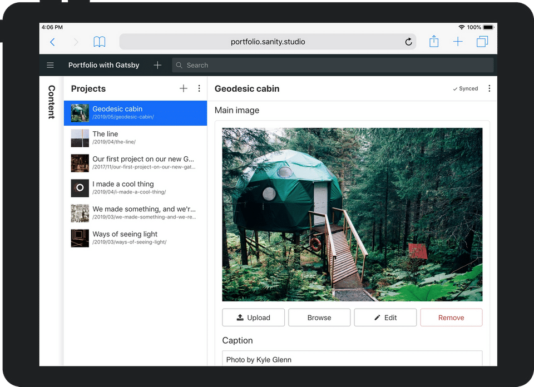Open Geodesic cabin document three-dot menu
534x387 pixels.
click(489, 88)
